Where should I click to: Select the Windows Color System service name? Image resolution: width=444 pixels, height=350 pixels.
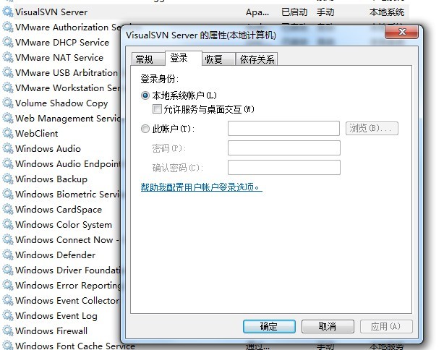pyautogui.click(x=64, y=225)
